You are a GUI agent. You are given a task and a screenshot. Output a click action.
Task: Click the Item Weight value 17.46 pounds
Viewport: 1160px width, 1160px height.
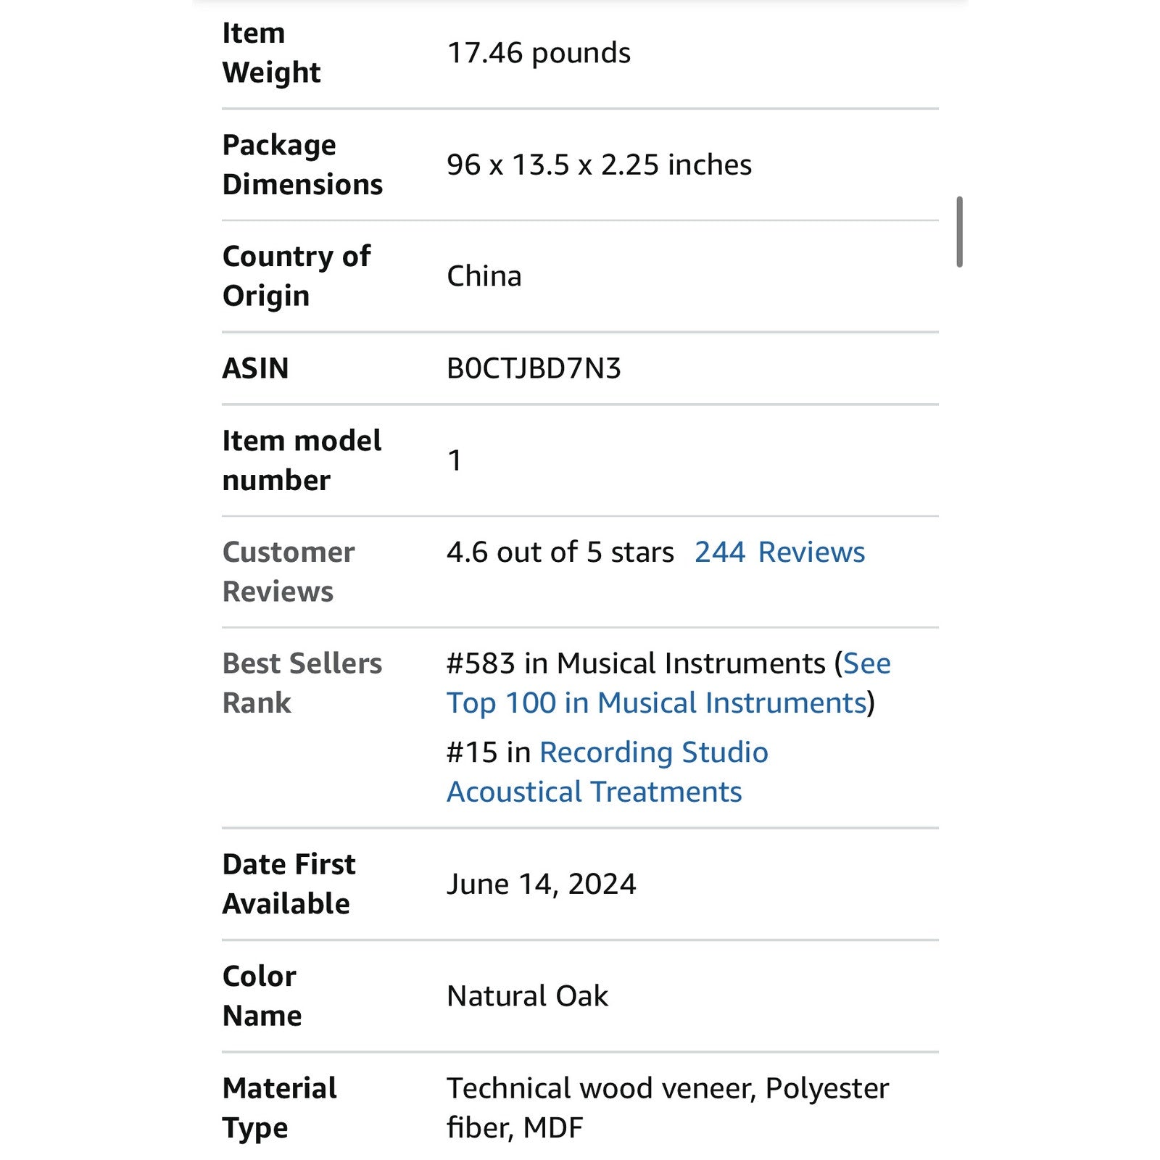[x=539, y=53]
